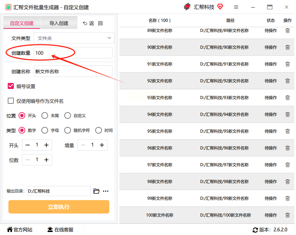Click the trash icon for 93新文件名称
296x235 pixels.
(288, 98)
